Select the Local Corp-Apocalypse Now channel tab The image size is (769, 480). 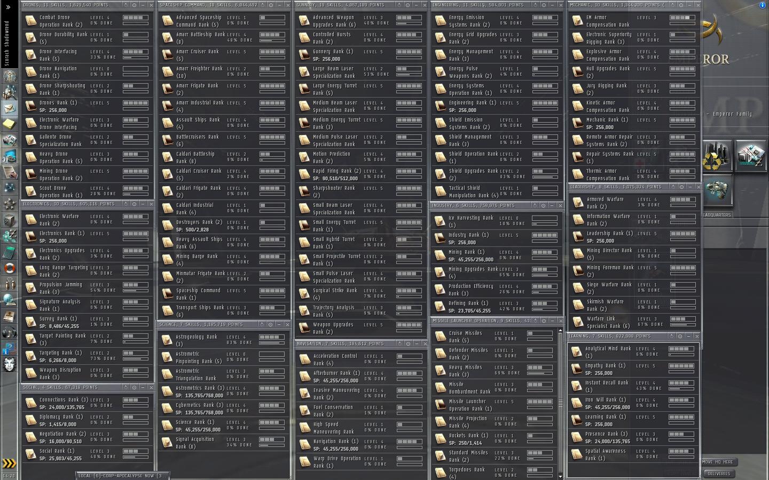[x=122, y=475]
